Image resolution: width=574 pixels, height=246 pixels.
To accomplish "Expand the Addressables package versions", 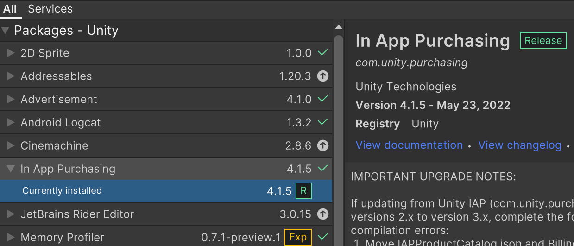I will (11, 76).
